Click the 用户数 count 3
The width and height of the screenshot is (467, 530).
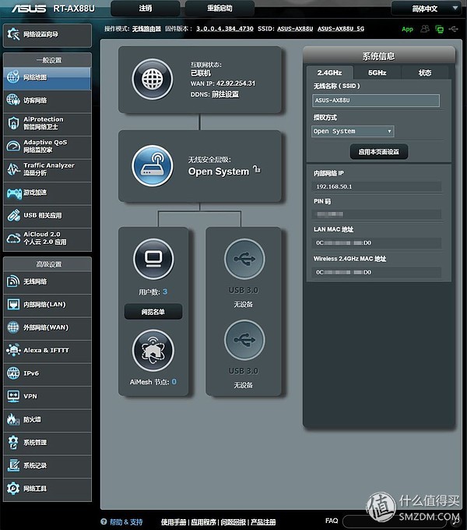click(165, 291)
